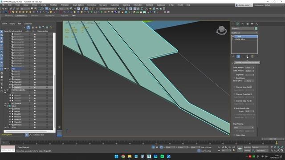Click Configure Modifier Sets icon
The image size is (285, 160).
pos(252,56)
